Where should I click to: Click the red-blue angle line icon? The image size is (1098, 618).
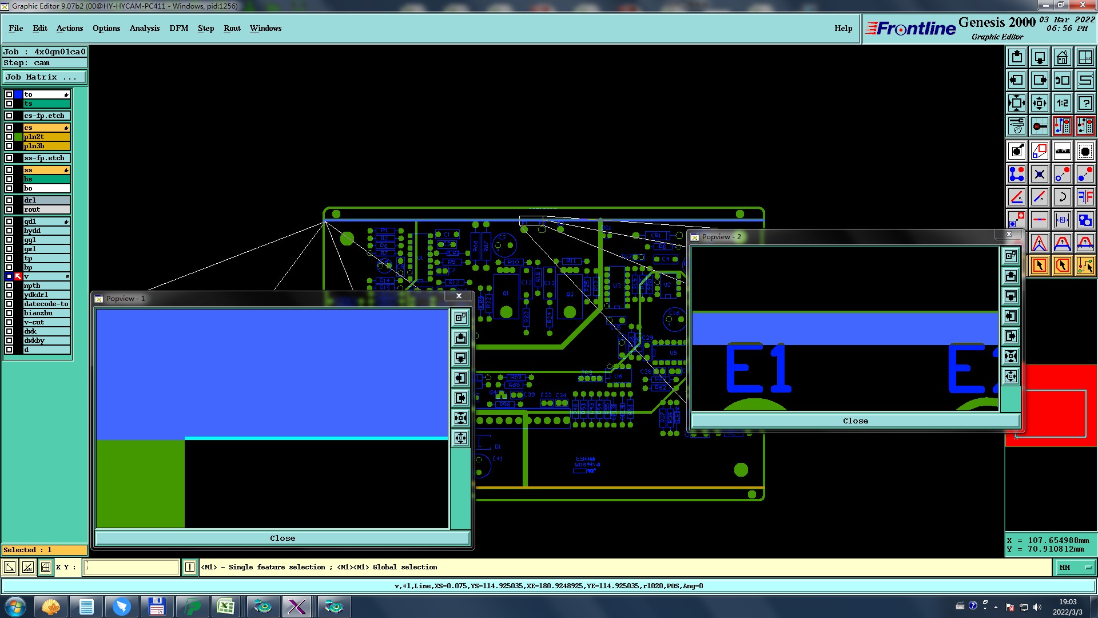(x=1017, y=197)
